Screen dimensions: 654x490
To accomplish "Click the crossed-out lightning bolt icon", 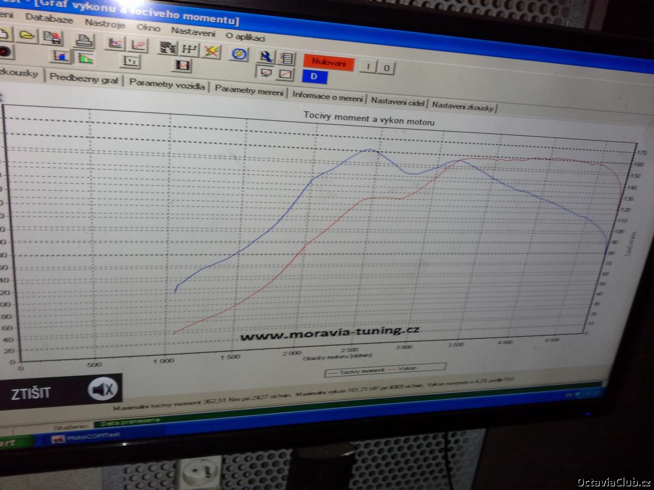I will (211, 51).
